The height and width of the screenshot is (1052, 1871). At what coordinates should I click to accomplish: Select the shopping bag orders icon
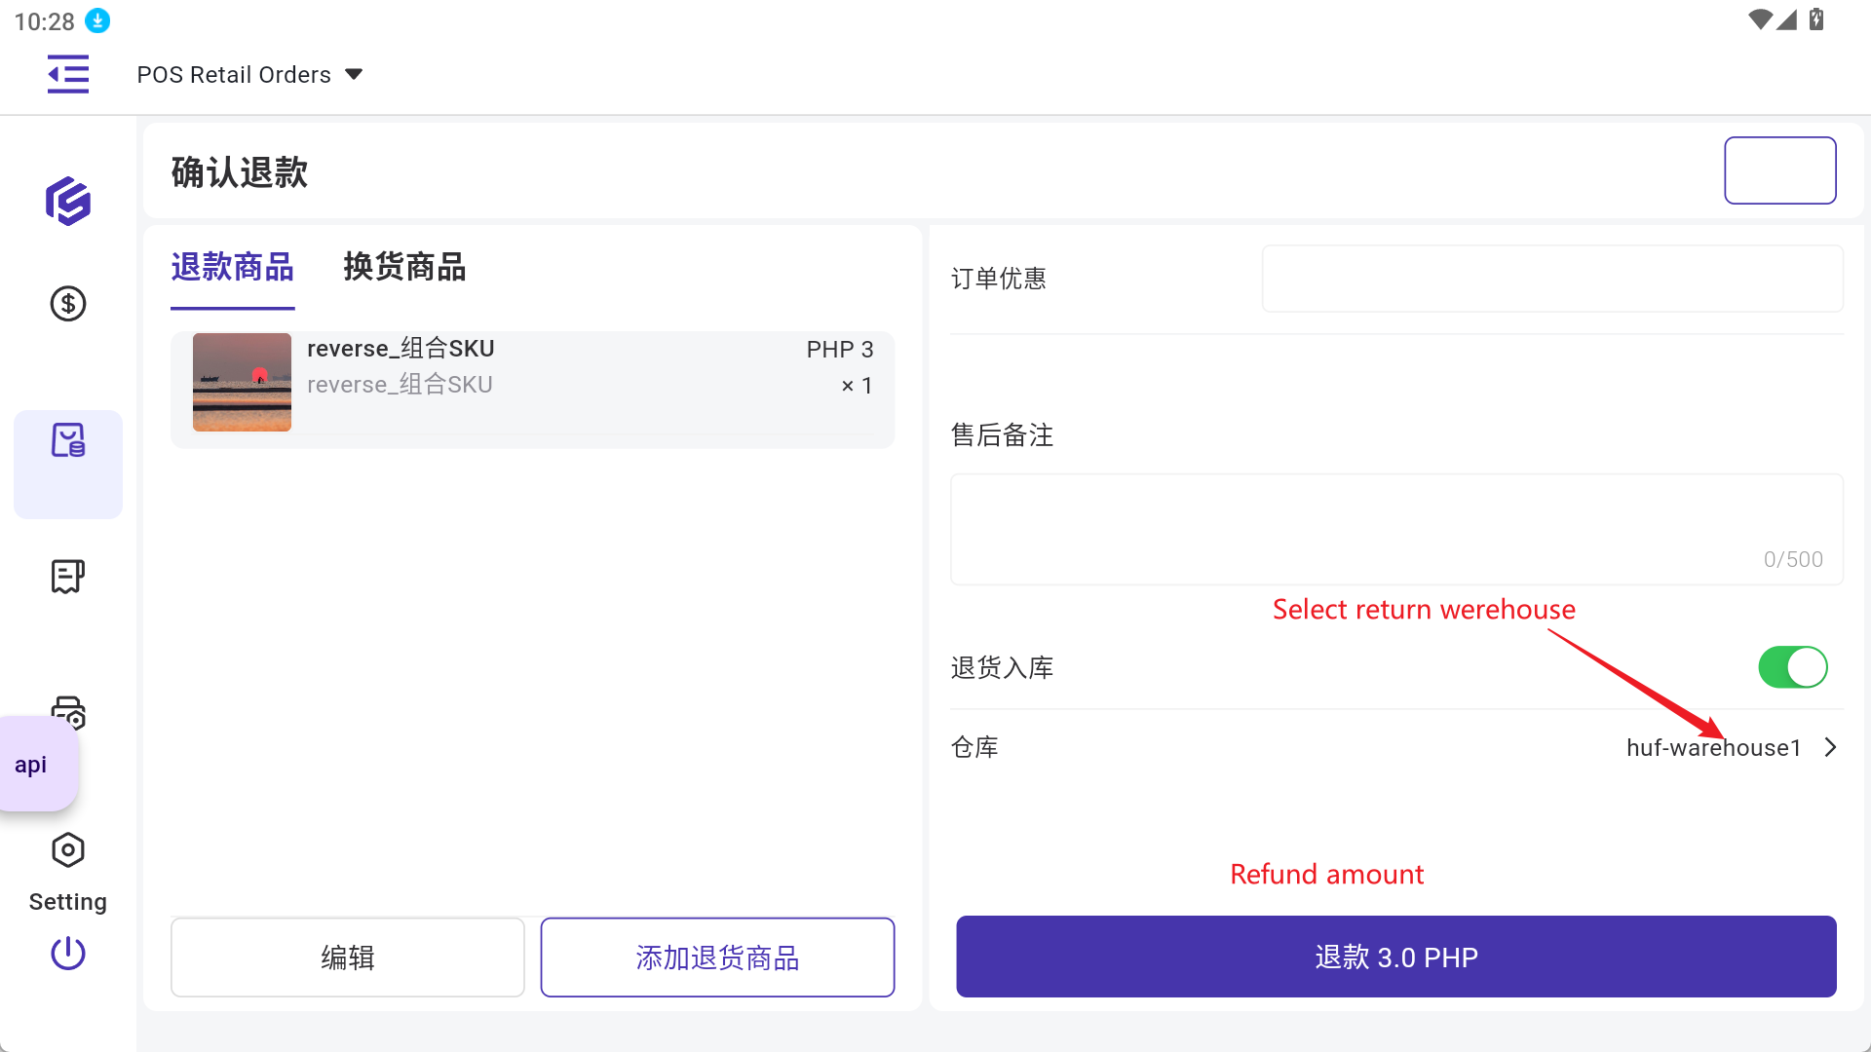point(68,441)
